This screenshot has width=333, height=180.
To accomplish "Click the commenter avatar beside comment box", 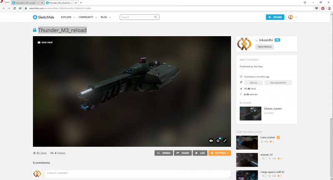I will coord(37,174).
